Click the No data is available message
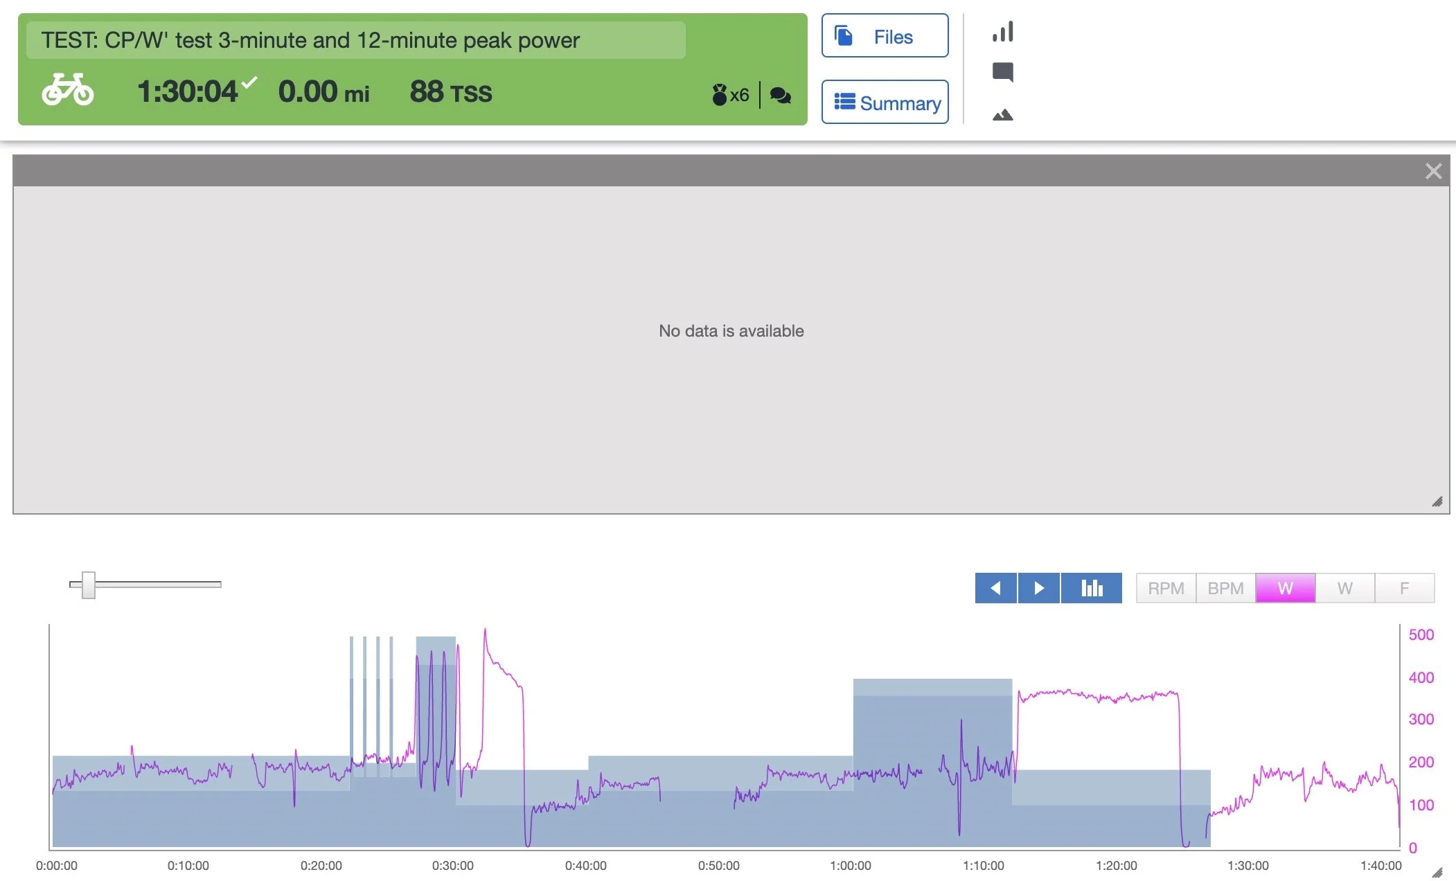1456x881 pixels. pos(731,331)
